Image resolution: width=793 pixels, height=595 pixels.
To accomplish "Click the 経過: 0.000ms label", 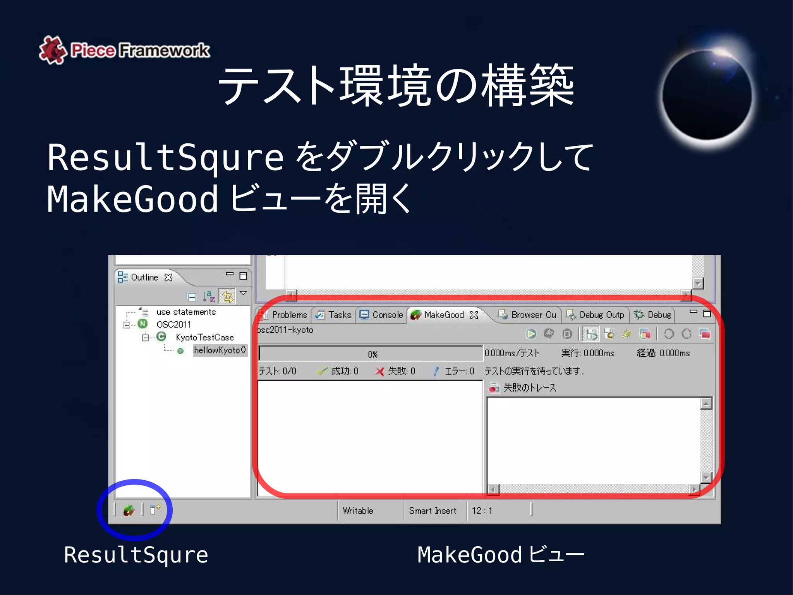I will pos(663,353).
